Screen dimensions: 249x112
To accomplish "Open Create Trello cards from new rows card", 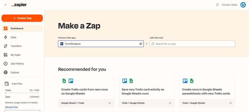I will pyautogui.click(x=86, y=91).
